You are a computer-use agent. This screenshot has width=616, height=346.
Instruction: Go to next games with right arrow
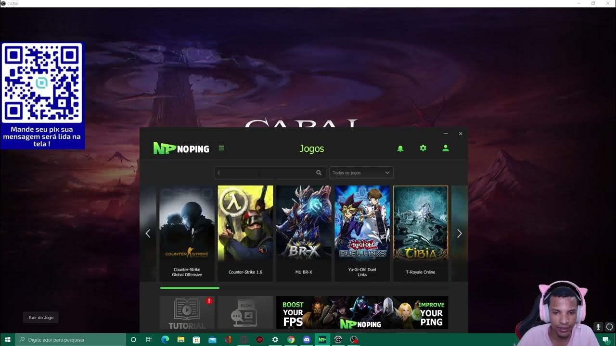[x=459, y=234]
